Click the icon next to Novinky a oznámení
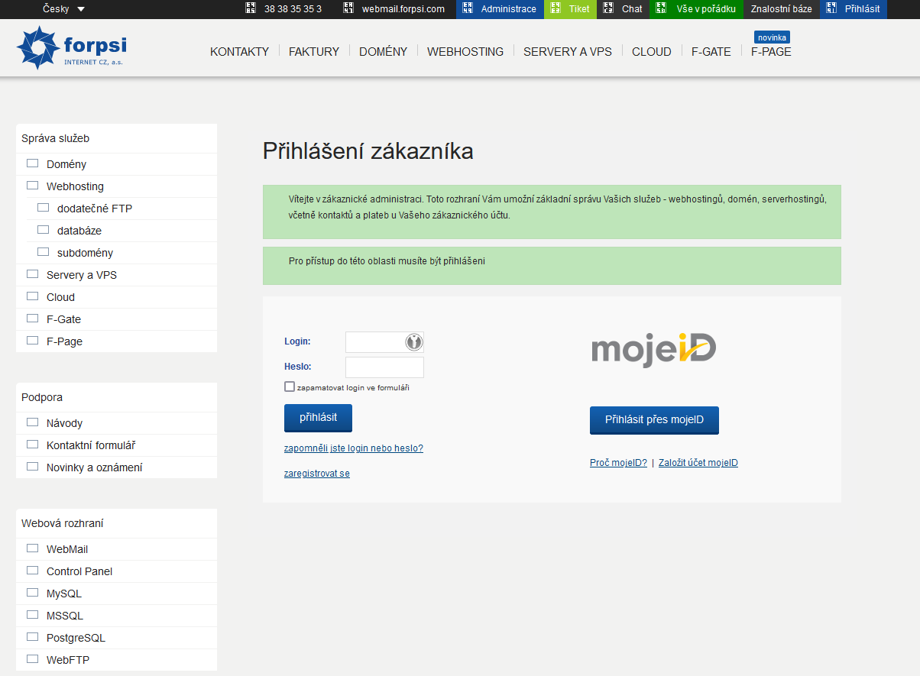The width and height of the screenshot is (920, 676). pyautogui.click(x=32, y=467)
